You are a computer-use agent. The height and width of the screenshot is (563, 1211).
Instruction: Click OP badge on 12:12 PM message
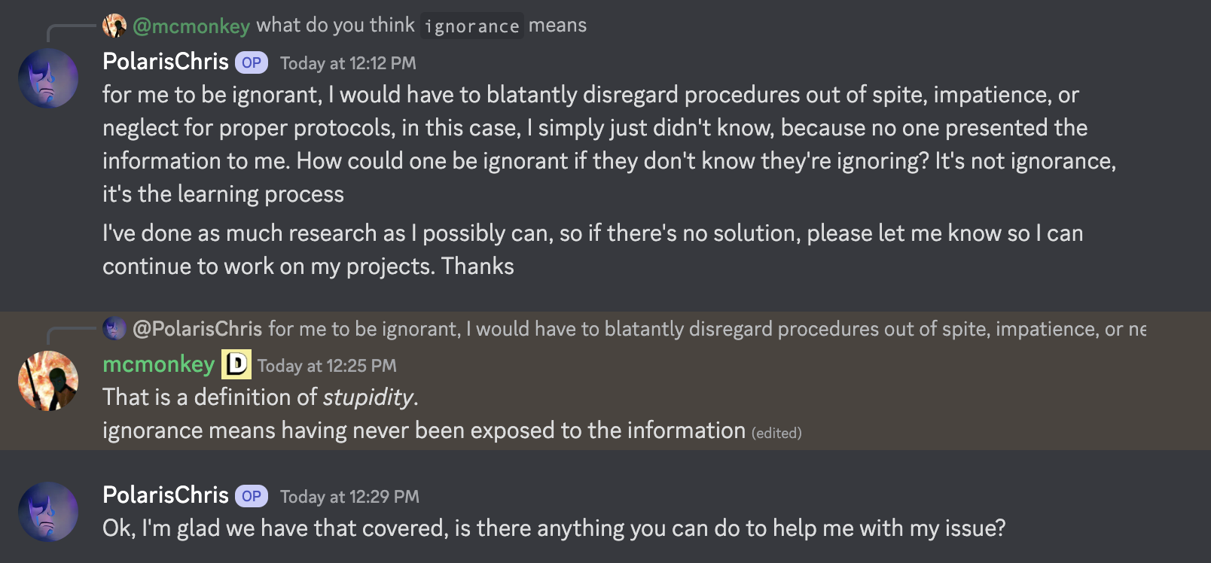(x=252, y=62)
